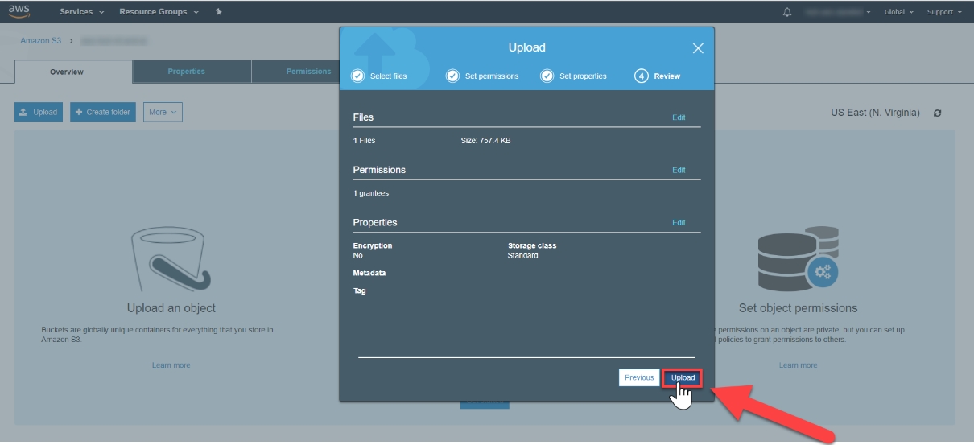Expand the More actions dropdown
This screenshot has height=445, width=974.
coord(163,112)
